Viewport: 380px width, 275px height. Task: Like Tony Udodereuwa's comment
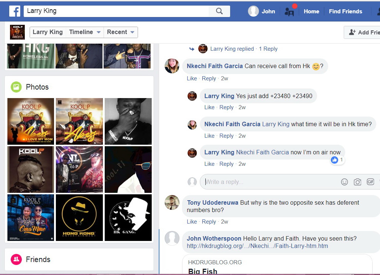click(x=192, y=222)
